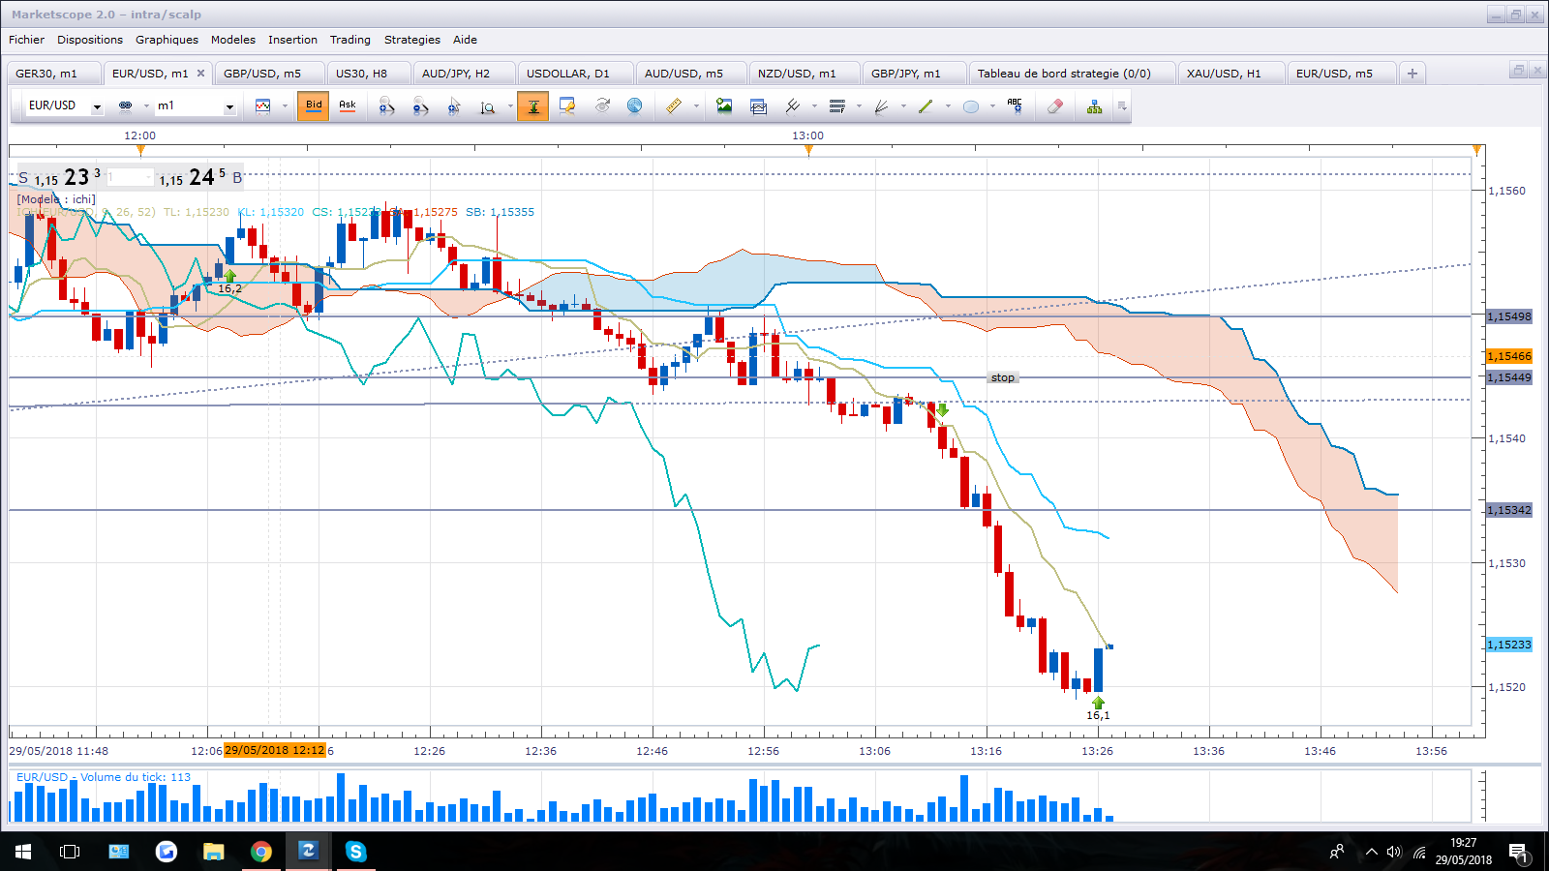The image size is (1549, 871).
Task: Expand the ruler tool dropdown arrow
Action: [x=696, y=106]
